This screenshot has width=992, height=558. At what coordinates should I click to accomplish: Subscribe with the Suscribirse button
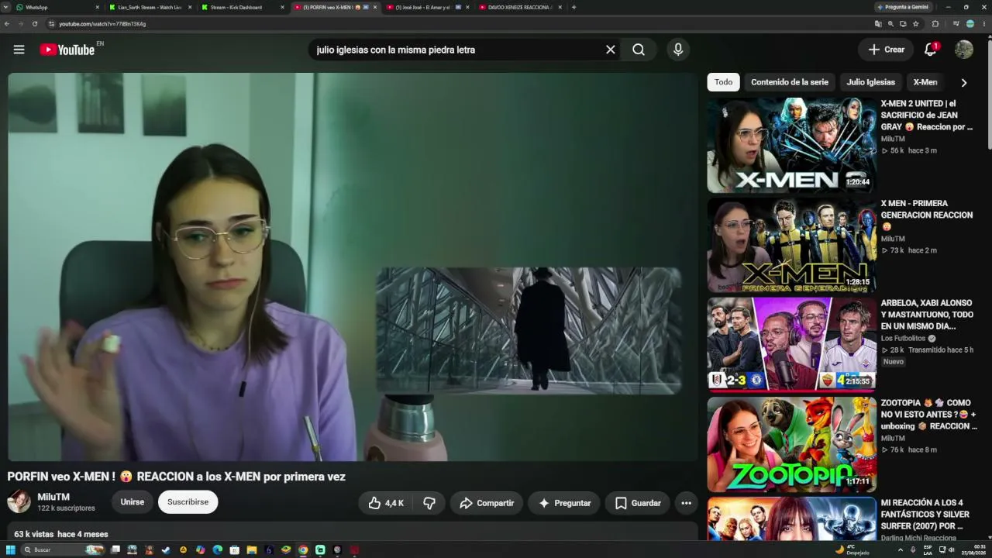(188, 502)
